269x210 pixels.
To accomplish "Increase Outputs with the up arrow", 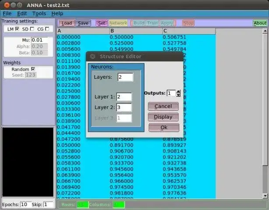I will tap(178, 91).
